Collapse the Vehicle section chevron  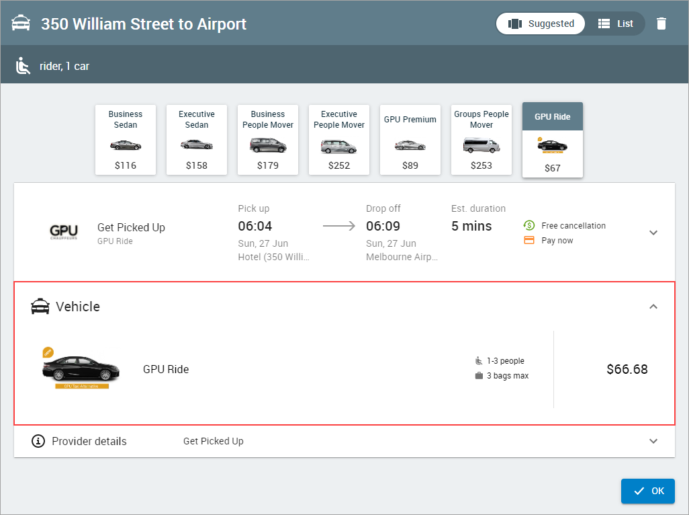click(653, 307)
